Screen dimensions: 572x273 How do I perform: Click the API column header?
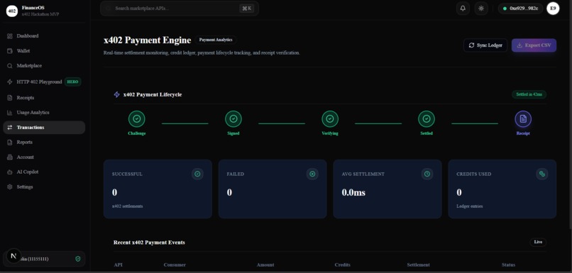[x=118, y=265]
